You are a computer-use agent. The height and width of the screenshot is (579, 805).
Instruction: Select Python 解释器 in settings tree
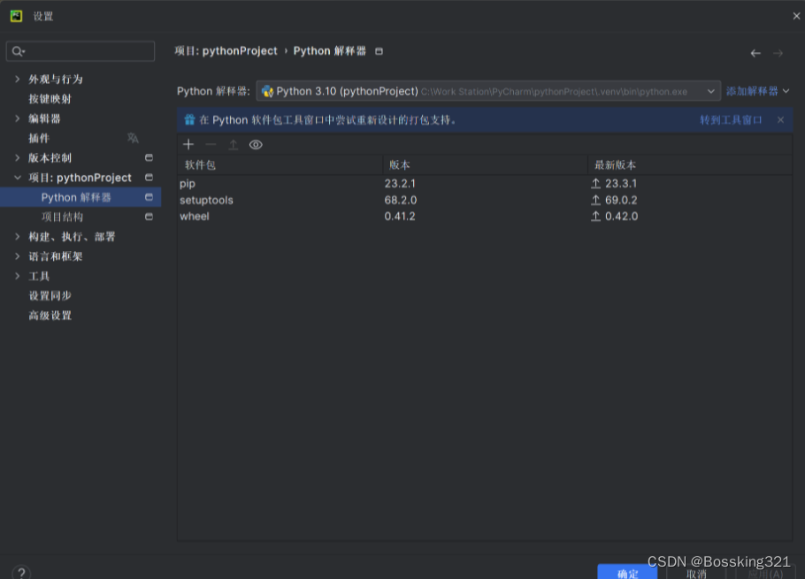coord(80,197)
